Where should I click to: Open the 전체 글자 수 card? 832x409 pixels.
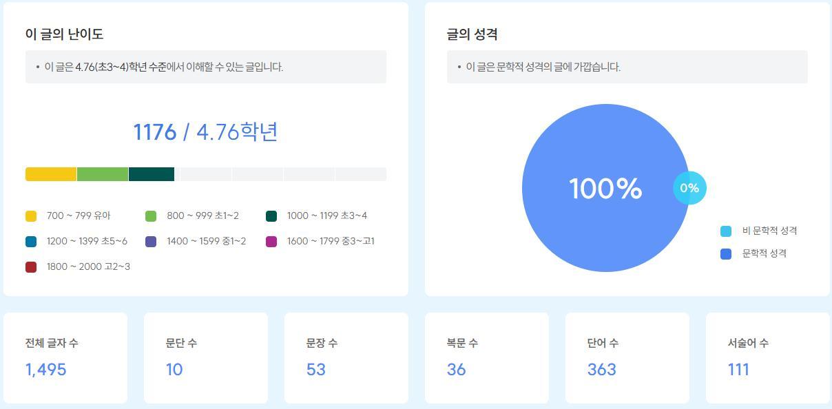(65, 358)
